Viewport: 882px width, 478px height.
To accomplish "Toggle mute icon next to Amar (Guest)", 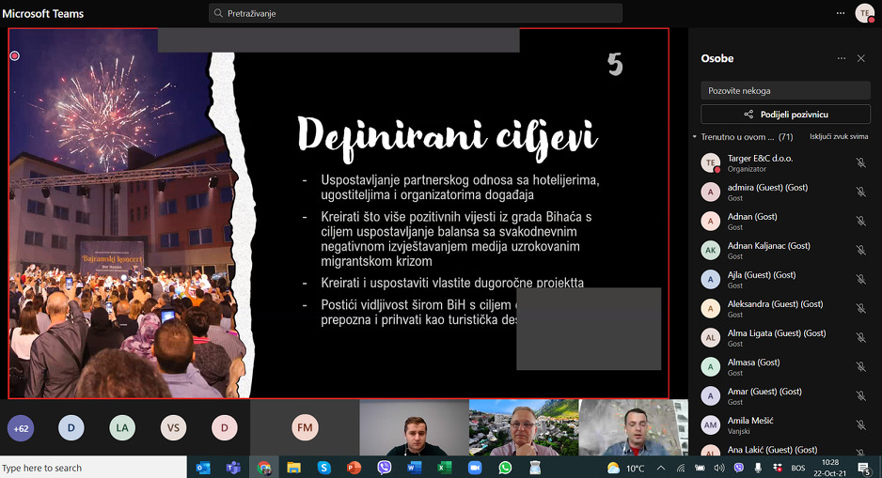I will coord(860,396).
